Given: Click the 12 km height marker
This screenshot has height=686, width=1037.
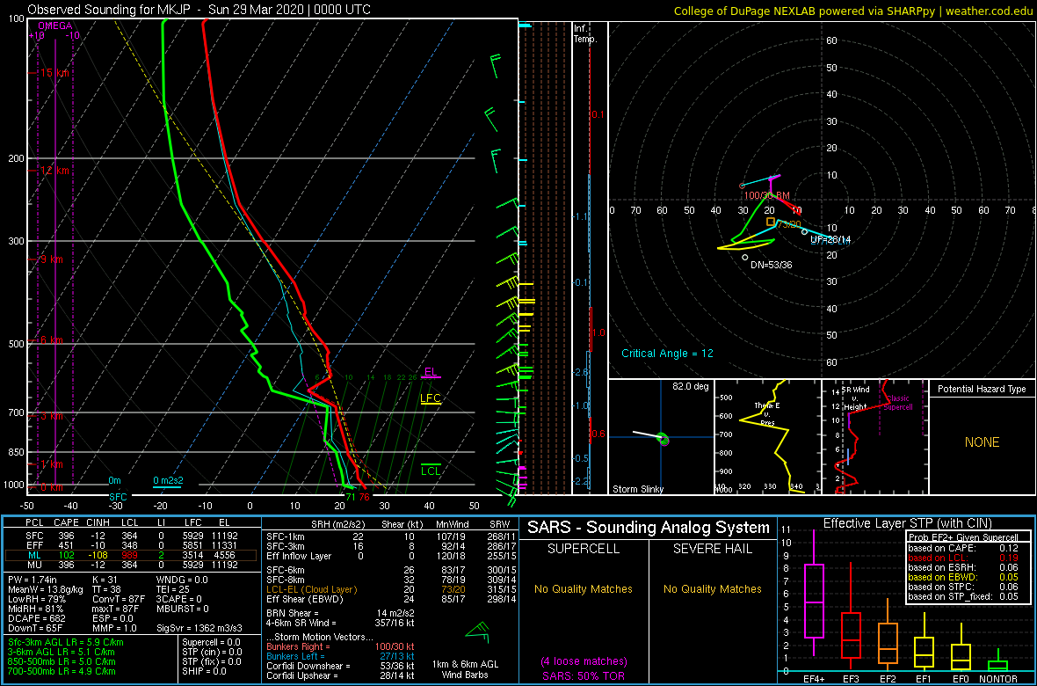Looking at the screenshot, I should pyautogui.click(x=53, y=171).
